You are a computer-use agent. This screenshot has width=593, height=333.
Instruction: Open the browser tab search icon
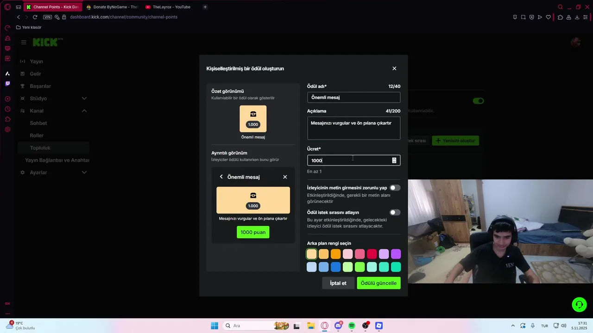pyautogui.click(x=560, y=7)
